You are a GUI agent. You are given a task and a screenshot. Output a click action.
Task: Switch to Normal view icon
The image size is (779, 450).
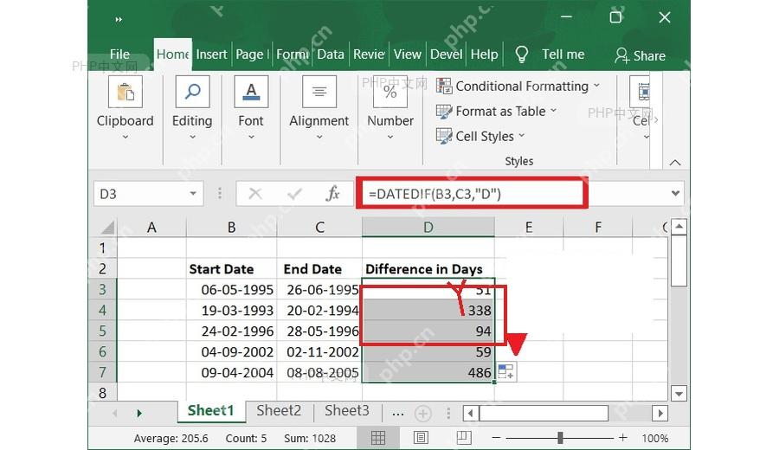tap(378, 438)
